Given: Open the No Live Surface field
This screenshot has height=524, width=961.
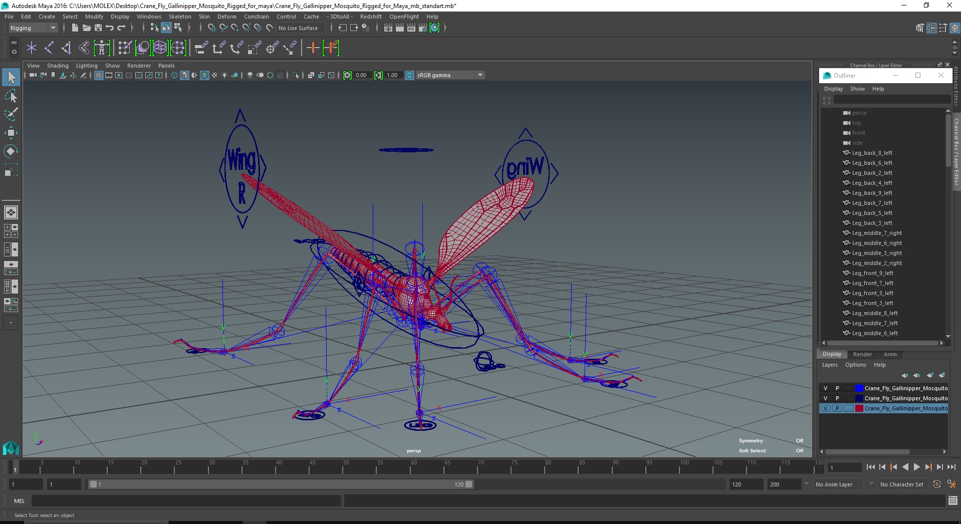Looking at the screenshot, I should [x=301, y=28].
